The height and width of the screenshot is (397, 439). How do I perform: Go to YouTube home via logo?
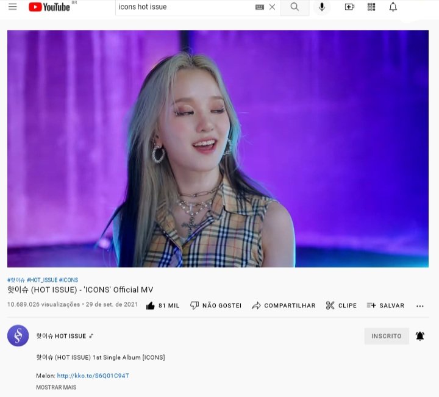coord(49,7)
